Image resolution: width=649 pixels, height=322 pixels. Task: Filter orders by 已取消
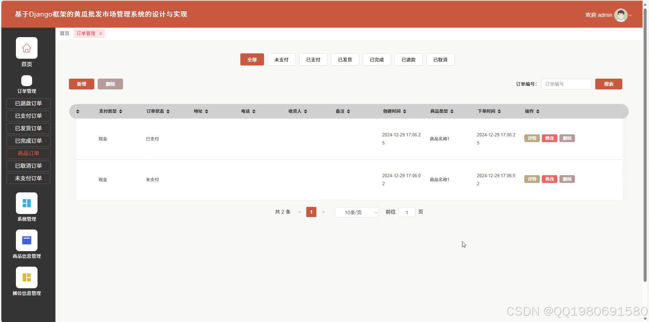(x=440, y=59)
